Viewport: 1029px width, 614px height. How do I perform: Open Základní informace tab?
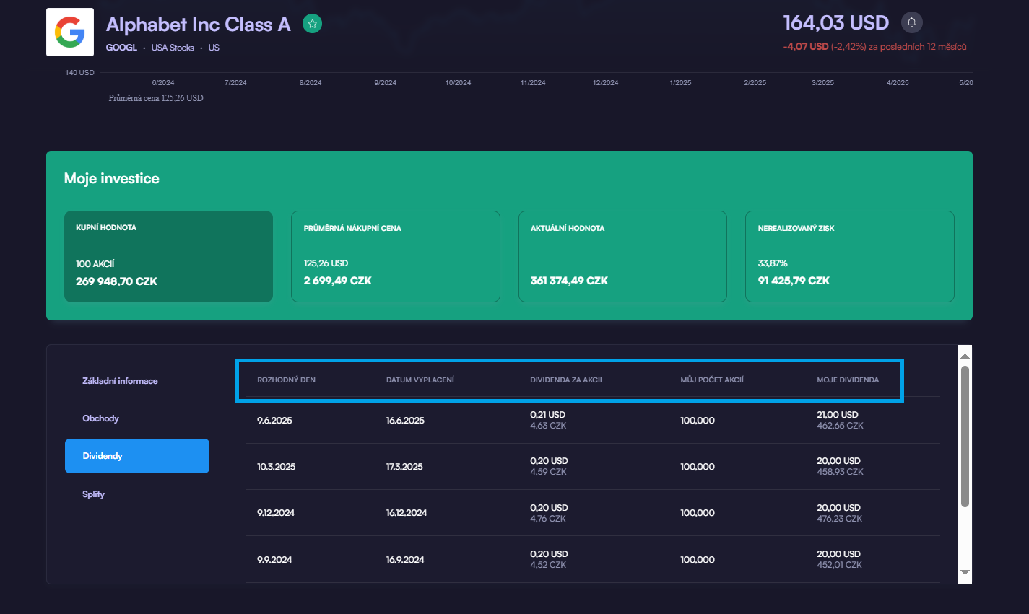click(120, 381)
